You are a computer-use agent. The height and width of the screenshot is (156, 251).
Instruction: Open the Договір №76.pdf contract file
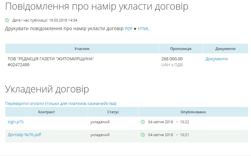(25, 135)
